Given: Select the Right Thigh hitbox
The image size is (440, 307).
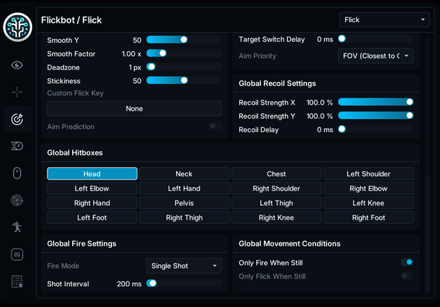Looking at the screenshot, I should 184,218.
